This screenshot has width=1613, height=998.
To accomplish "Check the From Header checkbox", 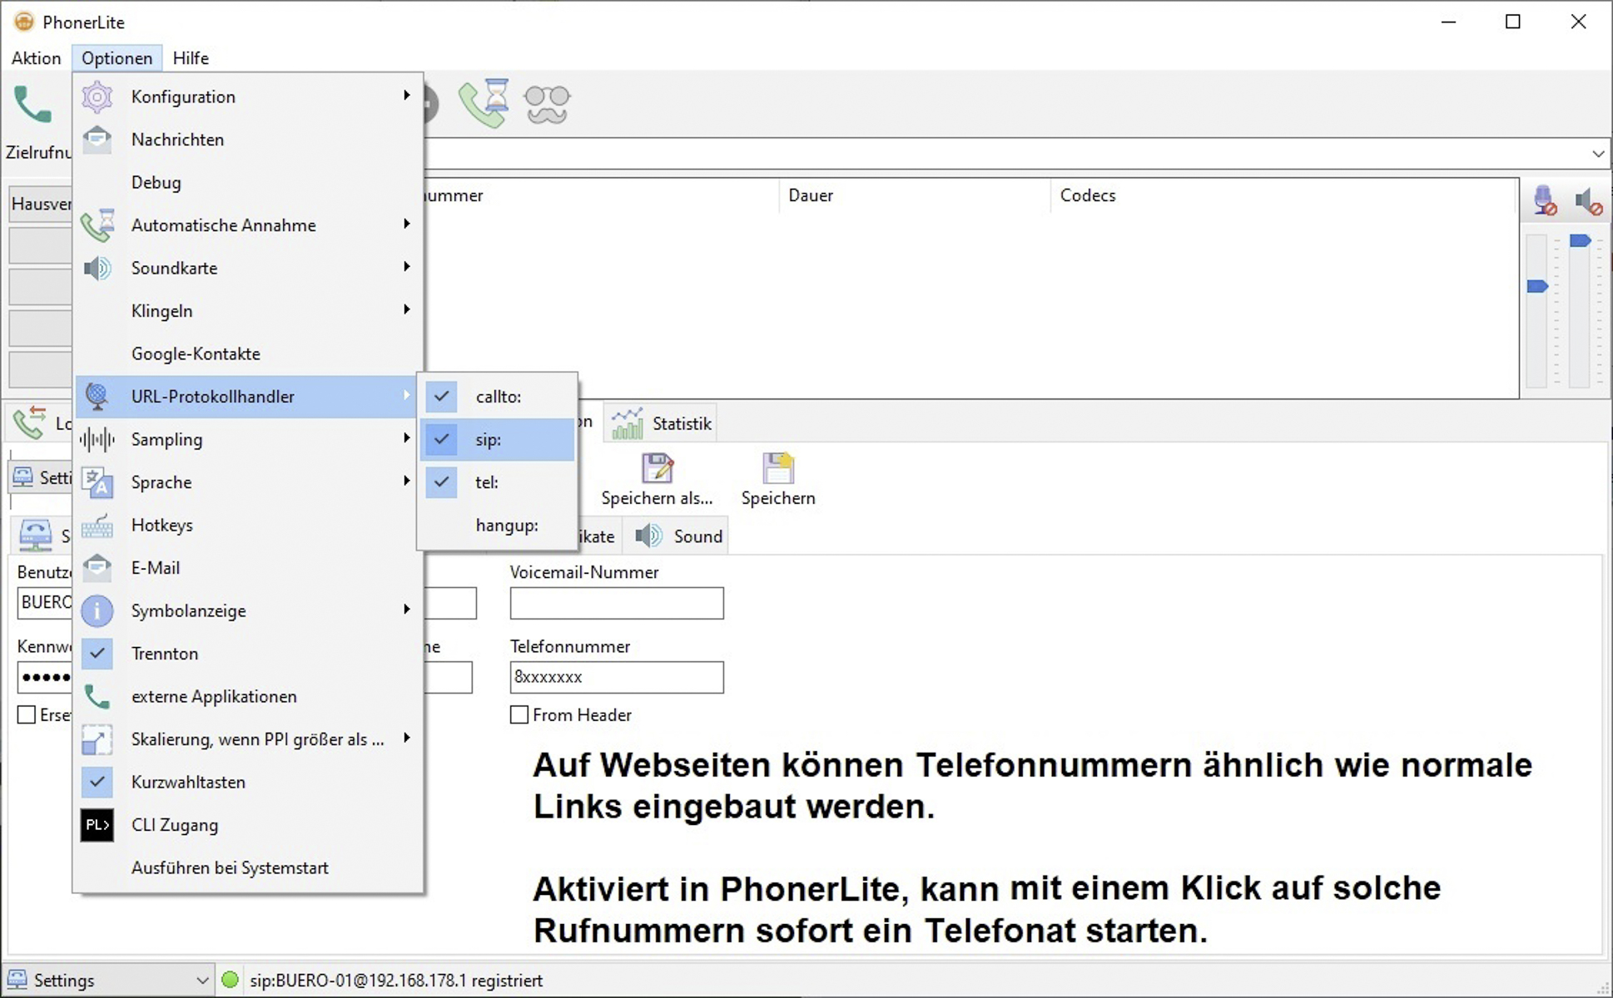I will (x=519, y=715).
